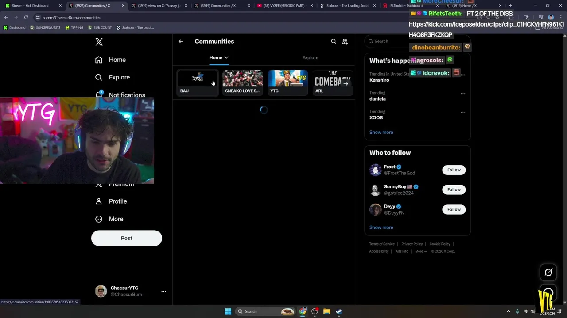Follow SonnyBoy @gotrice2024
The width and height of the screenshot is (567, 318).
[x=454, y=189]
